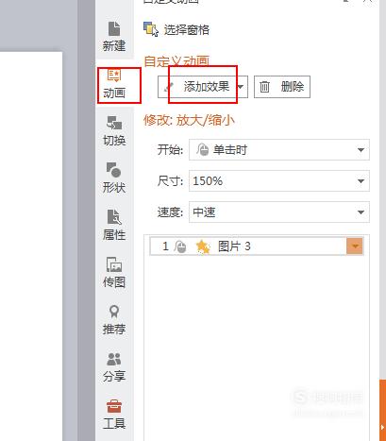Image resolution: width=386 pixels, height=441 pixels.
Task: Click the orange panel collapse strip arrow
Action: click(x=382, y=427)
